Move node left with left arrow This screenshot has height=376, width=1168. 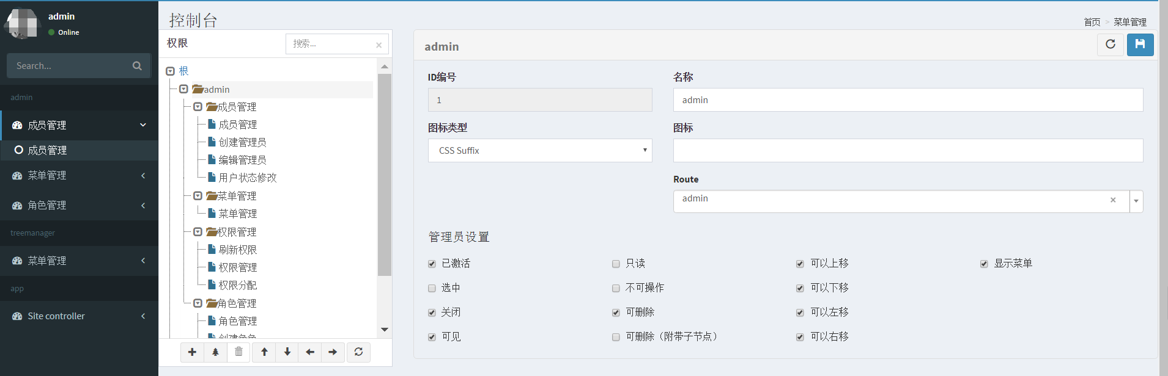310,352
